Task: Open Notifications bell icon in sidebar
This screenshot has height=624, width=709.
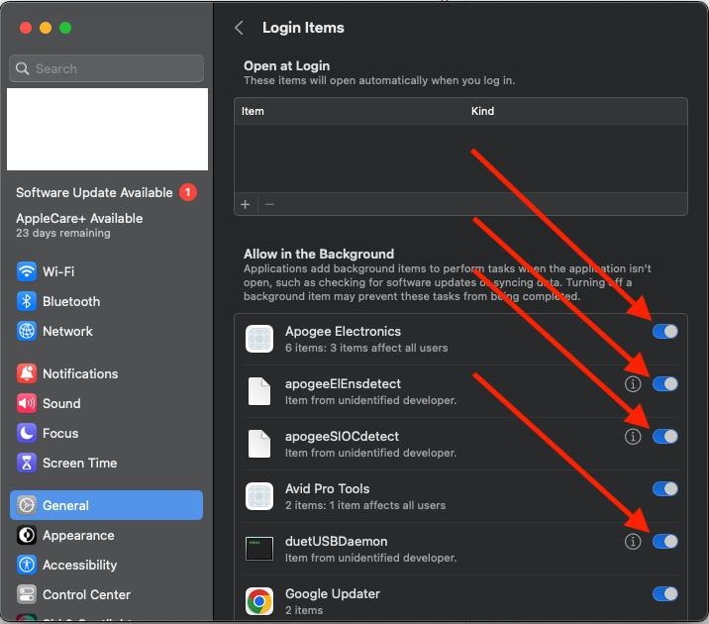Action: [27, 373]
